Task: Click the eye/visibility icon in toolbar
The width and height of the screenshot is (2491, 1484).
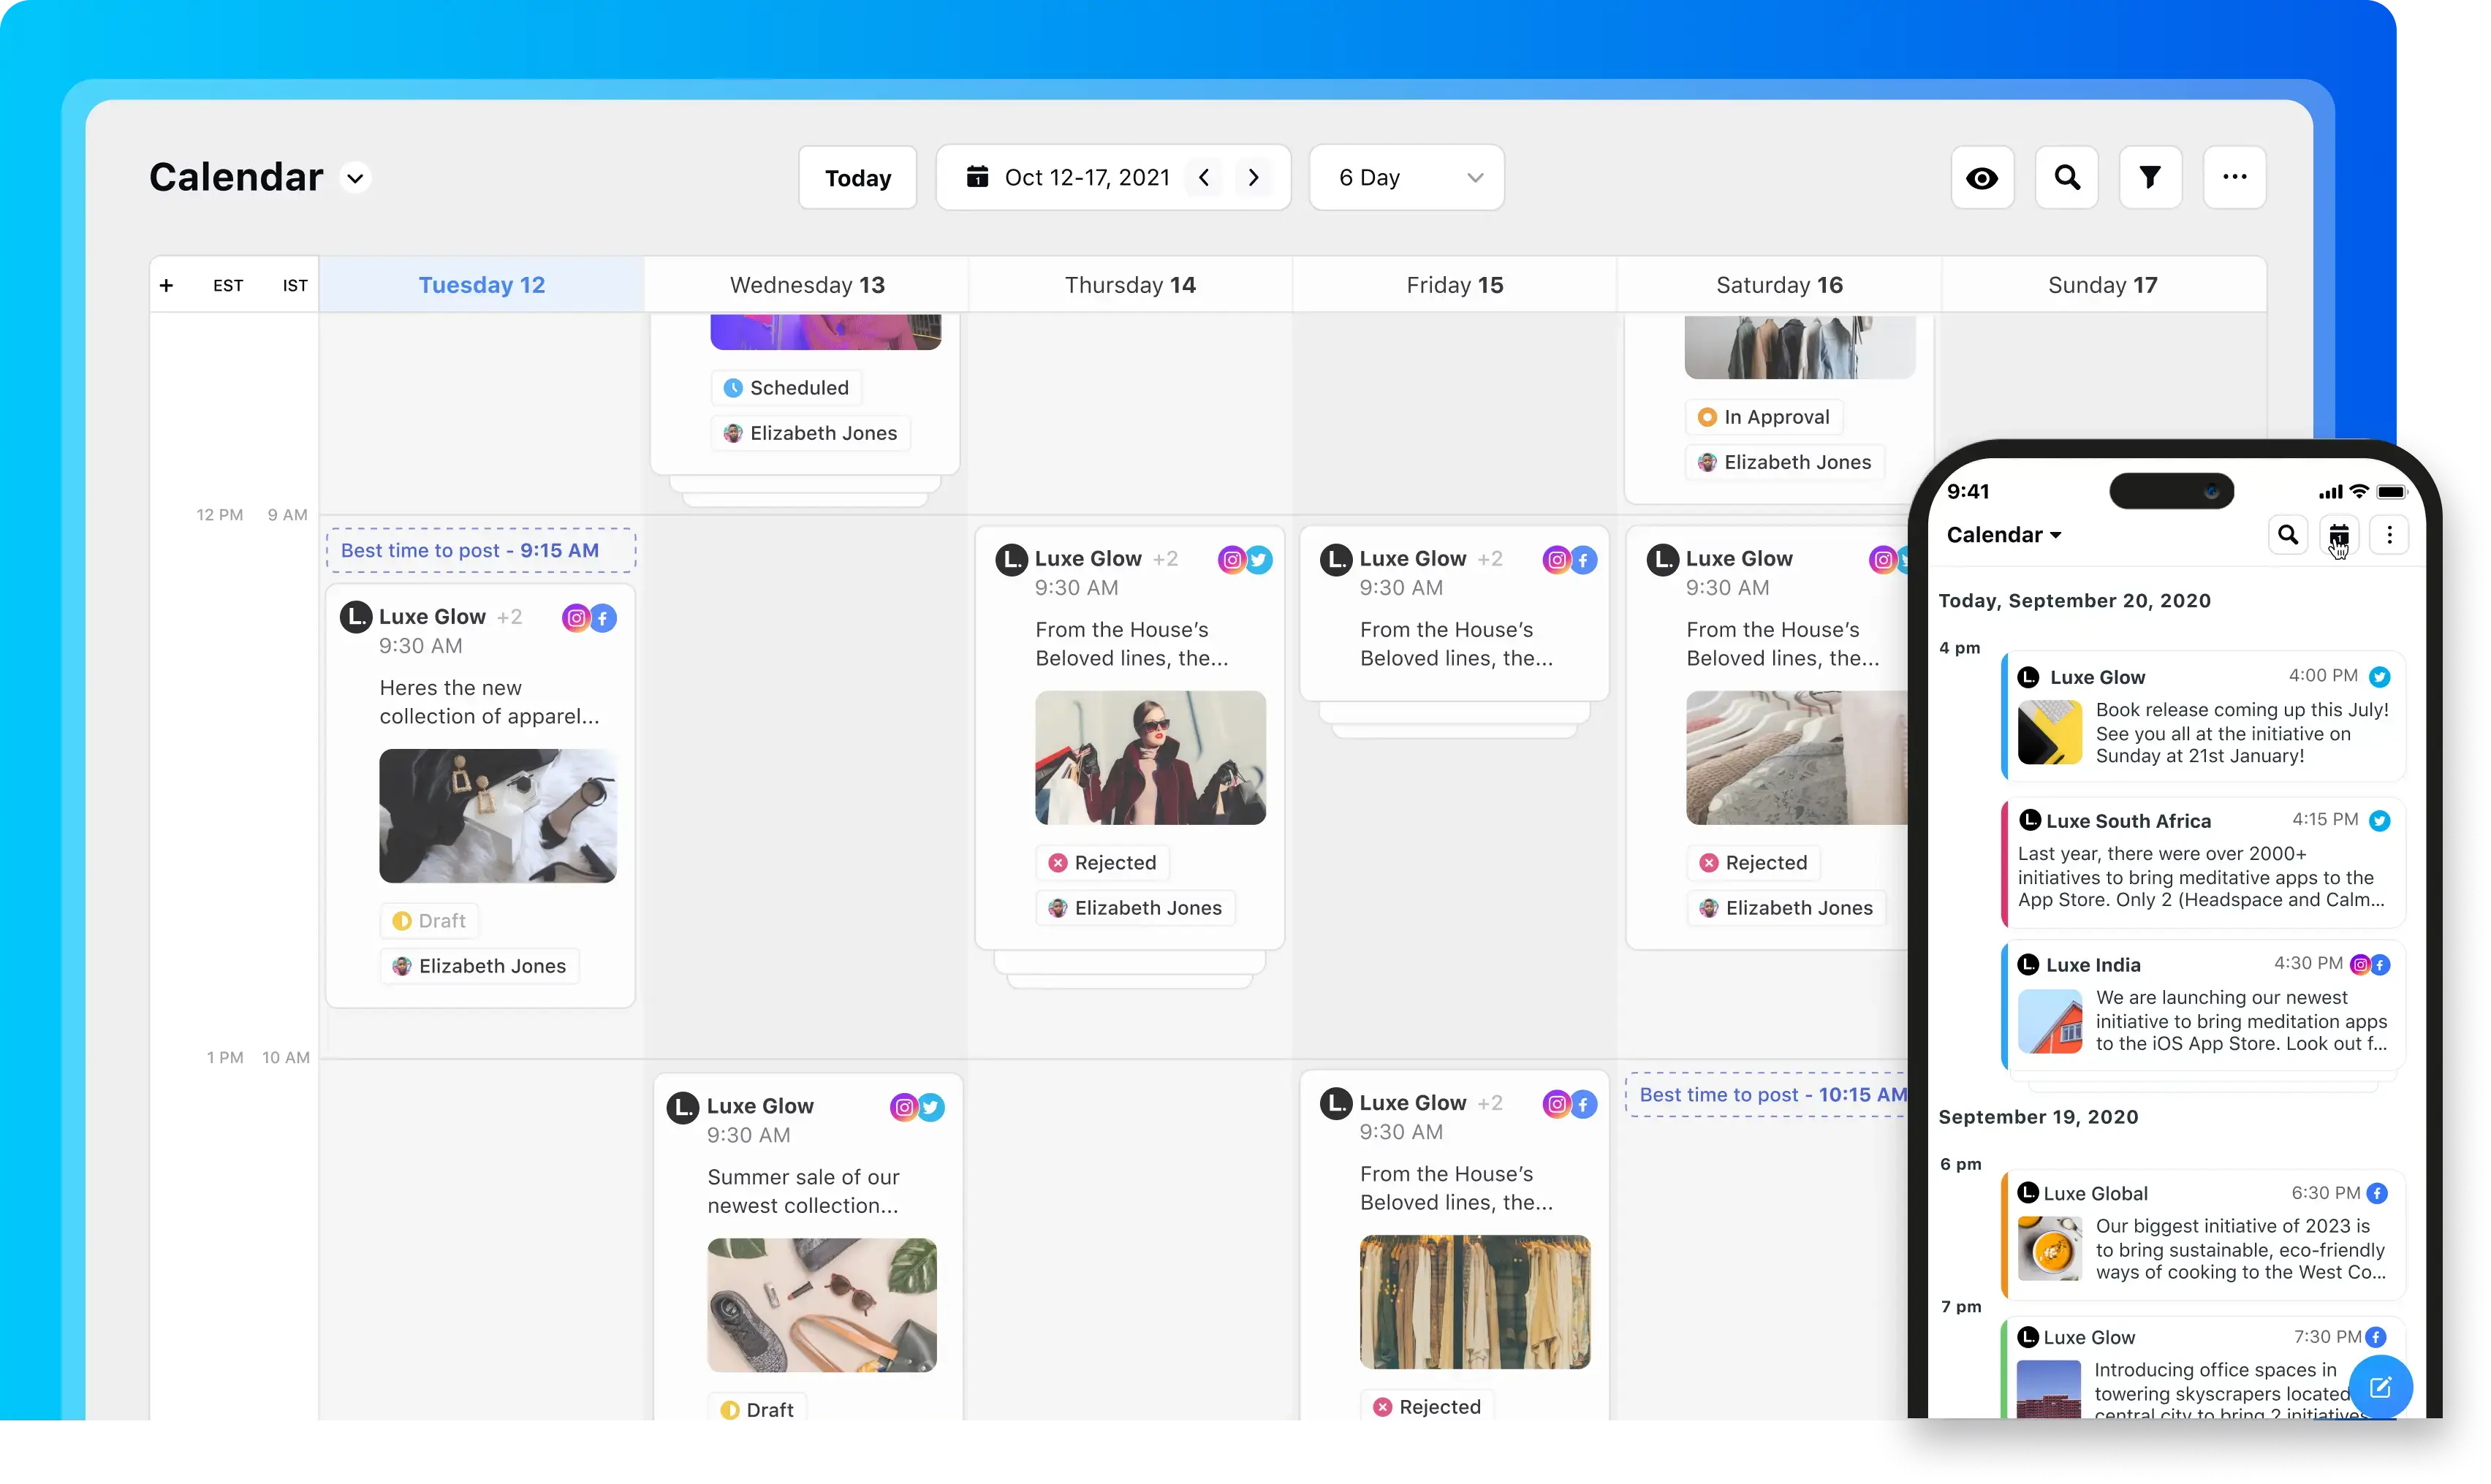Action: [x=1984, y=177]
